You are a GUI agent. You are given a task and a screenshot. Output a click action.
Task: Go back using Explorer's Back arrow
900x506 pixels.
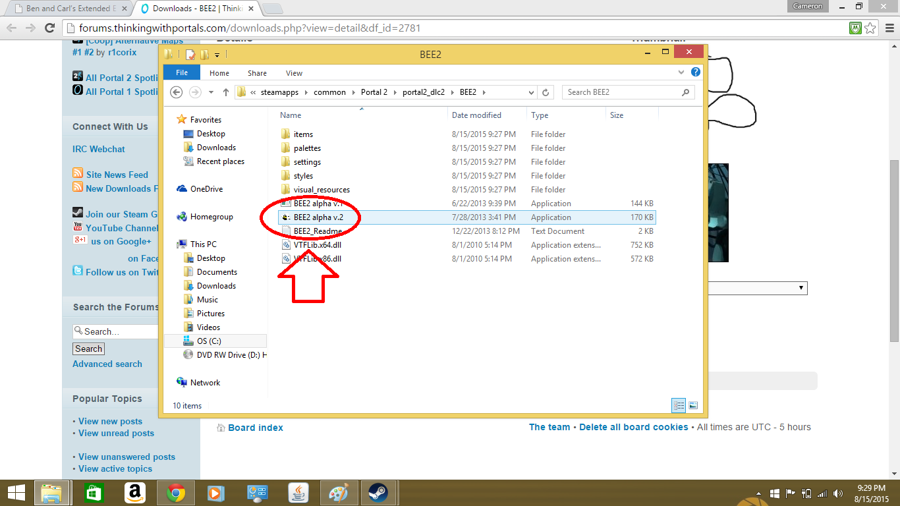[176, 92]
